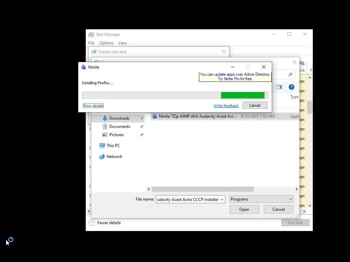350x262 pixels.
Task: Collapse with Fewer details in Task Manager
Action: [x=105, y=222]
